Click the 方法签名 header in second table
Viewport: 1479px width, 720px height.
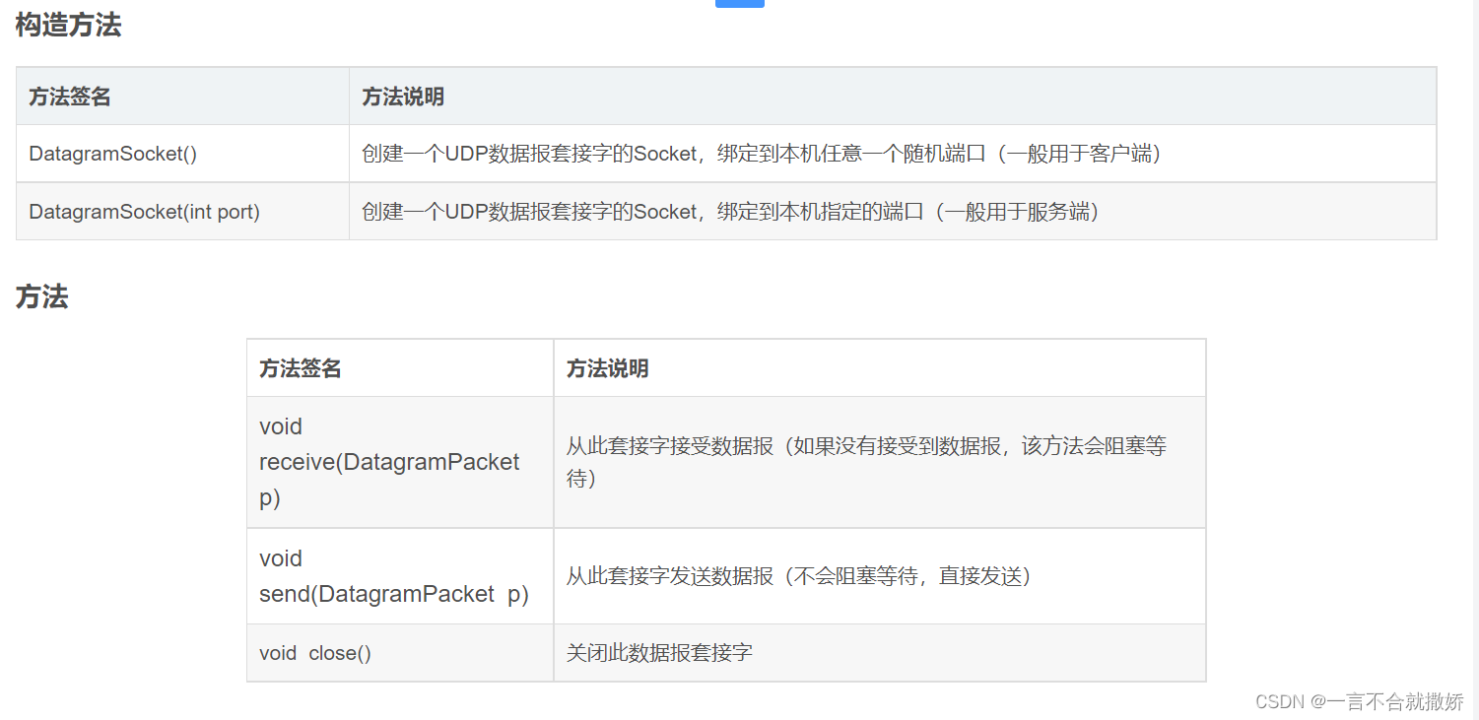[x=301, y=368]
